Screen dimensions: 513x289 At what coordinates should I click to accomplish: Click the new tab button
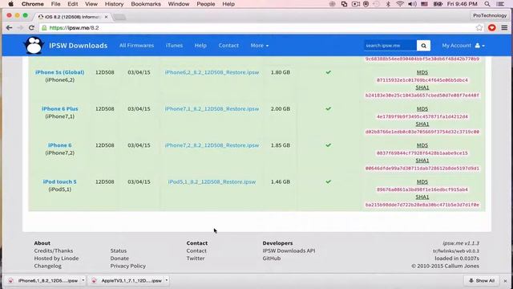click(119, 17)
